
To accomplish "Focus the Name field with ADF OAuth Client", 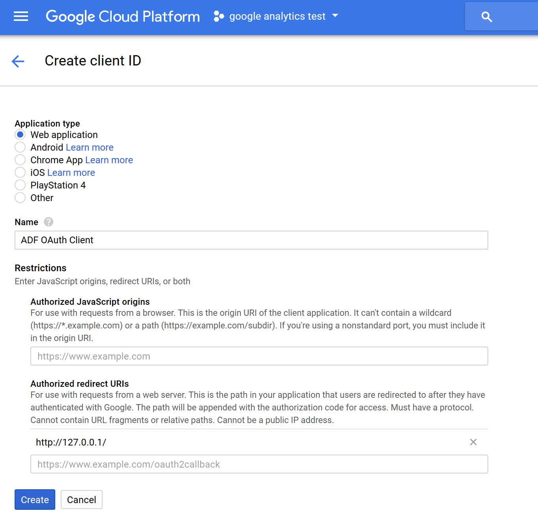I will pyautogui.click(x=251, y=240).
